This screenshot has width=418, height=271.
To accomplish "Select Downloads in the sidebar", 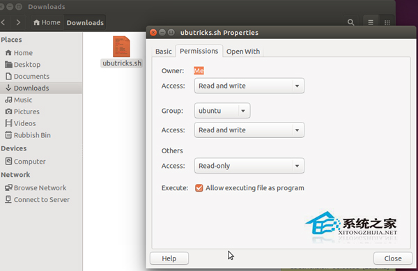I will click(x=41, y=88).
